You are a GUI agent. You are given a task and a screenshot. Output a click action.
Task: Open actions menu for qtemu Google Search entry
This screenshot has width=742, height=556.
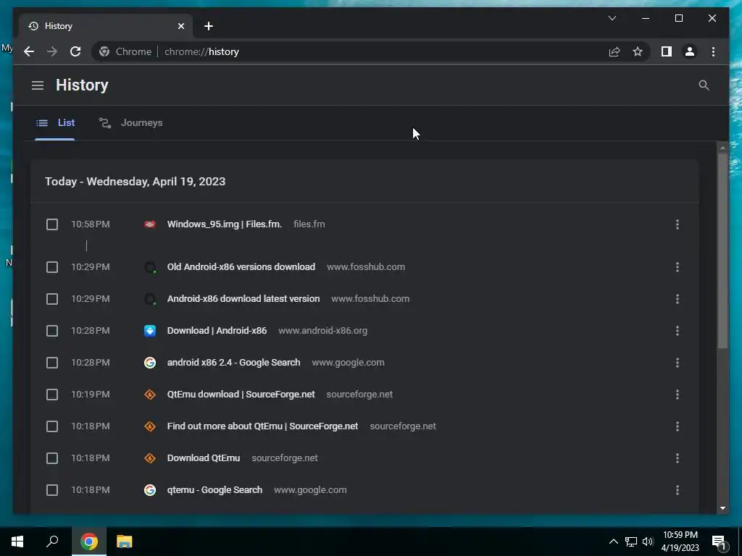coord(678,490)
